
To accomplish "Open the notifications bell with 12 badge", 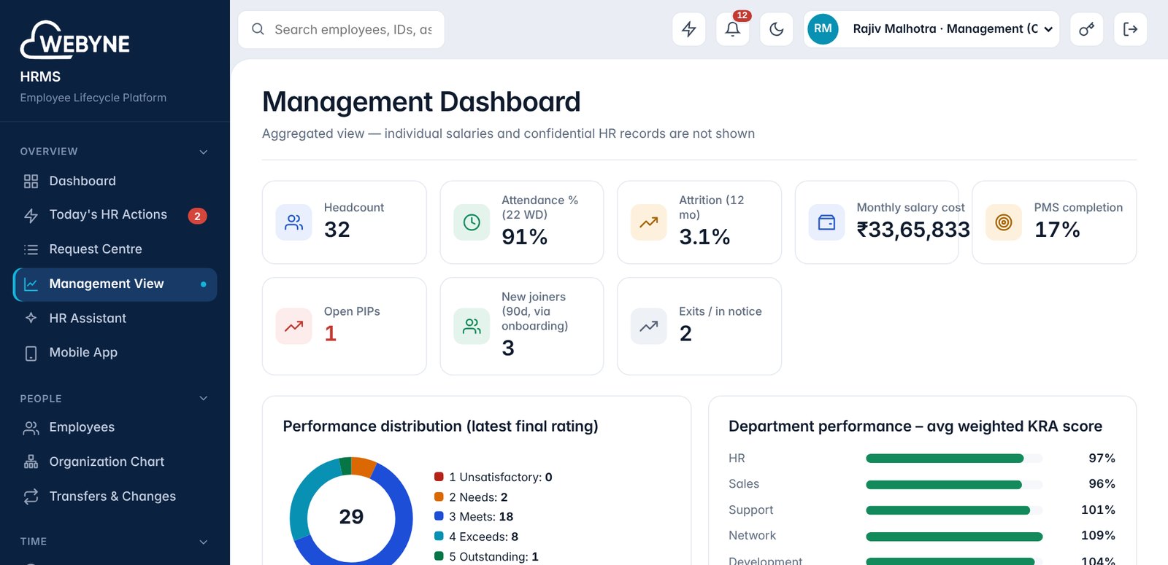I will 733,29.
